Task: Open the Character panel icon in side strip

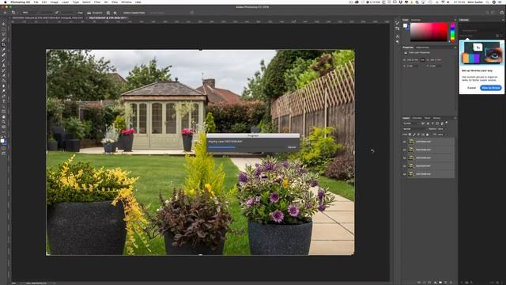Action: point(397,36)
